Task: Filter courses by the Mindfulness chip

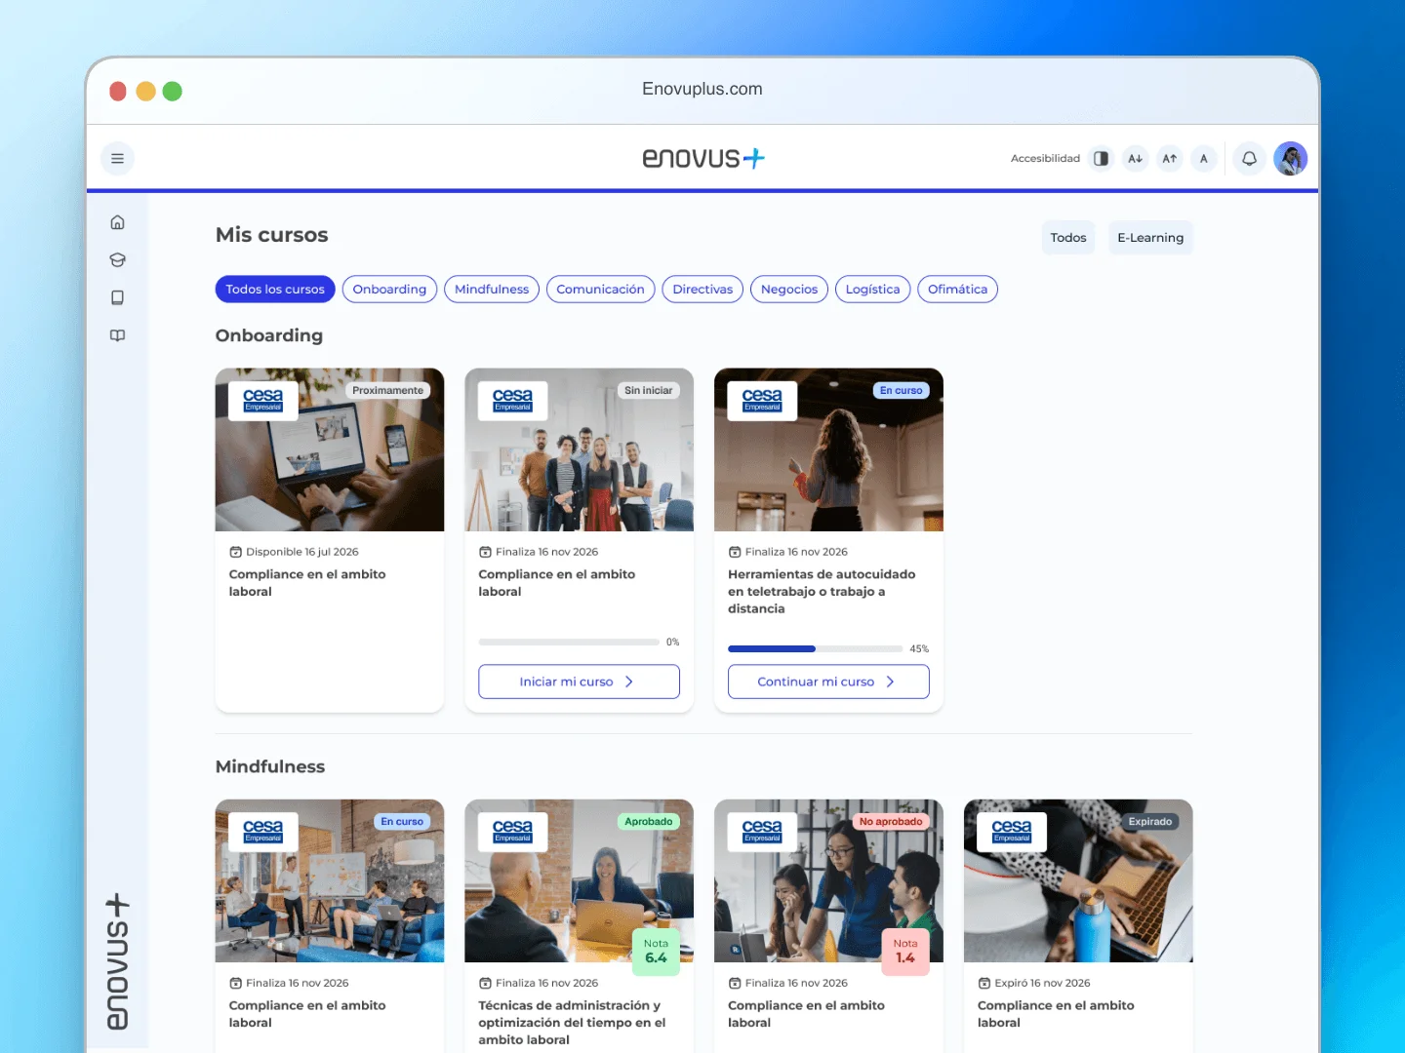Action: (492, 290)
